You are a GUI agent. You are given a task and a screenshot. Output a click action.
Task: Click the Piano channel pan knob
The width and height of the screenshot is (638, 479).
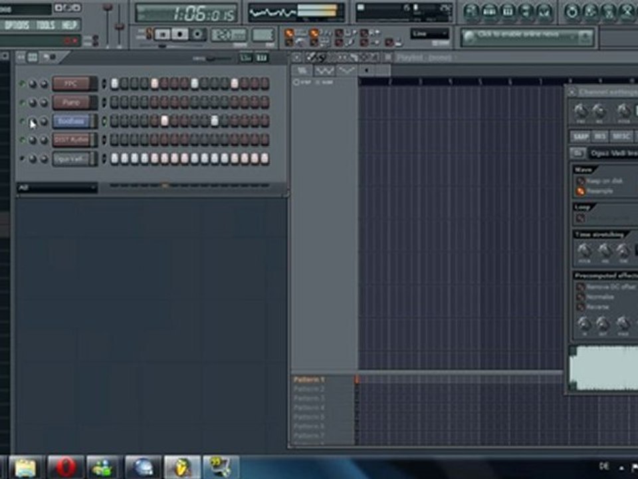pos(33,102)
